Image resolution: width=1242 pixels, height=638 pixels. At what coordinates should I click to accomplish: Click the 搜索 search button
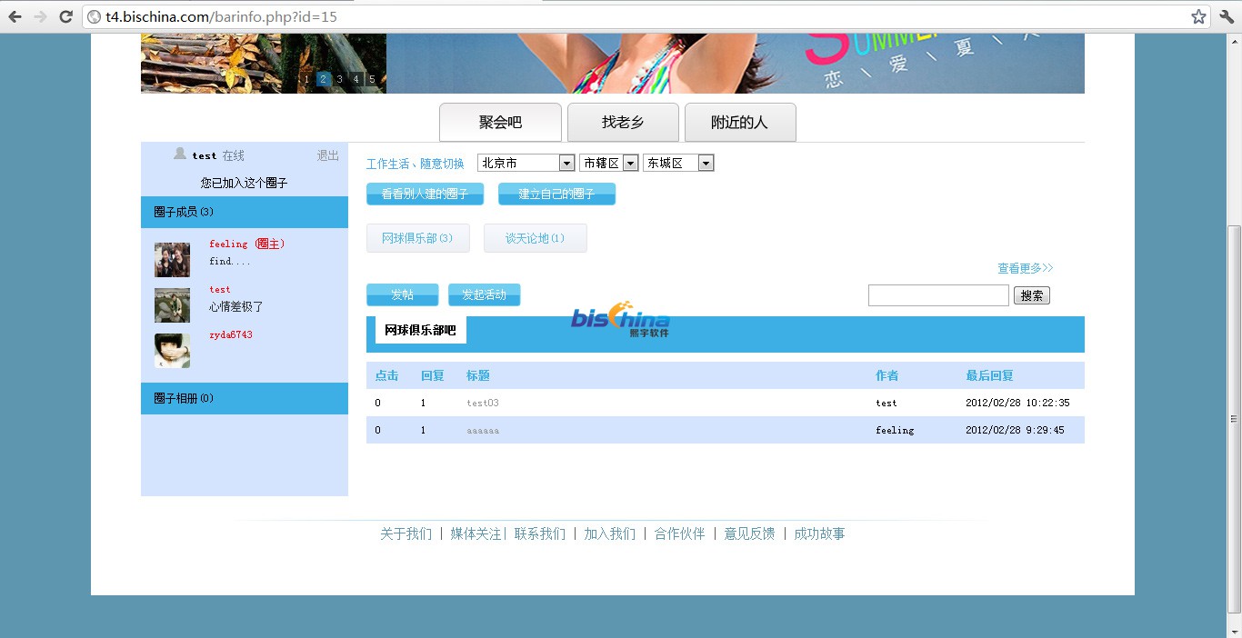click(1032, 295)
